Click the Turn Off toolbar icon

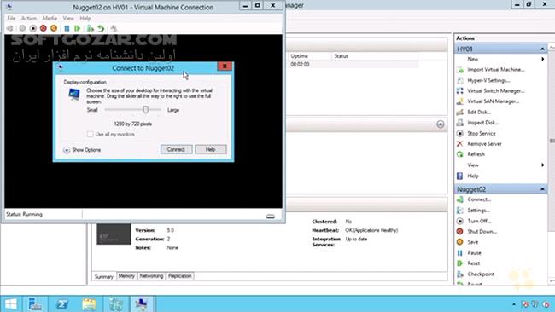point(33,28)
